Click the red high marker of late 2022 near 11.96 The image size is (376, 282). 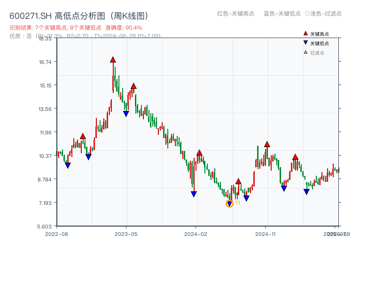pyautogui.click(x=83, y=136)
